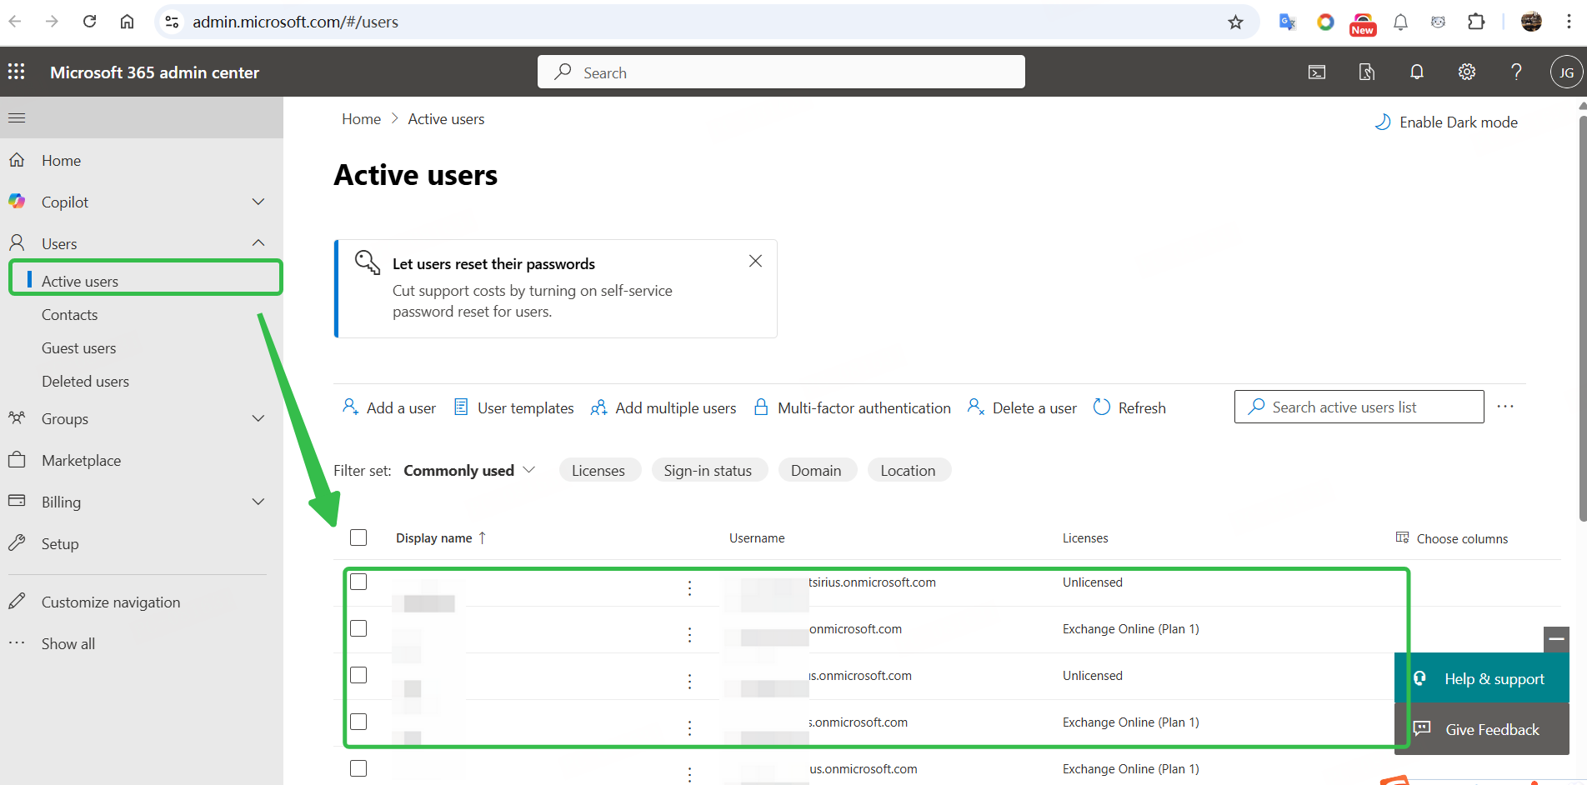
Task: Click Add a user button
Action: [389, 407]
